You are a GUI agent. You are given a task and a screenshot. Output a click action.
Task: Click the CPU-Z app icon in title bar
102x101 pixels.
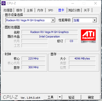pos(4,3)
